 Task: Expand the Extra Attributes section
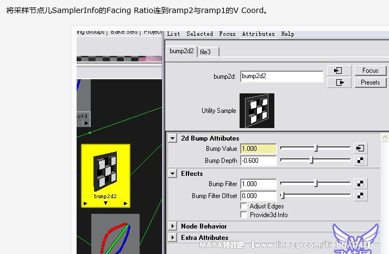point(172,238)
